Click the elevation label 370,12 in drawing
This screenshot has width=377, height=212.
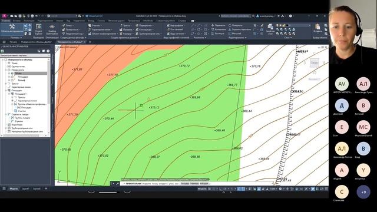tap(154, 107)
